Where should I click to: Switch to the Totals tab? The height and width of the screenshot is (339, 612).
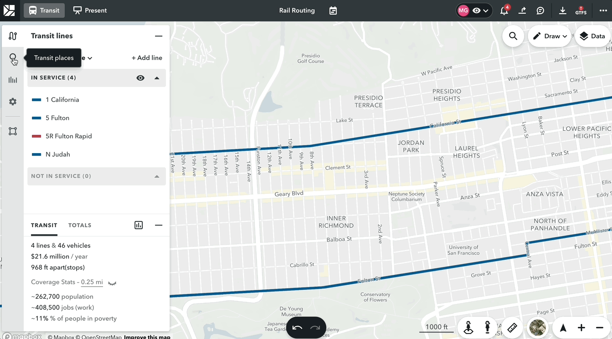pos(80,225)
